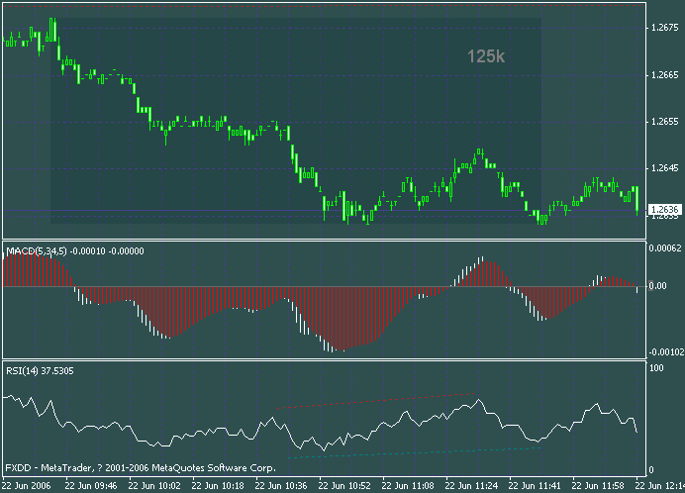This screenshot has height=493, width=685.
Task: Click the current price tag 1.2636
Action: 665,209
